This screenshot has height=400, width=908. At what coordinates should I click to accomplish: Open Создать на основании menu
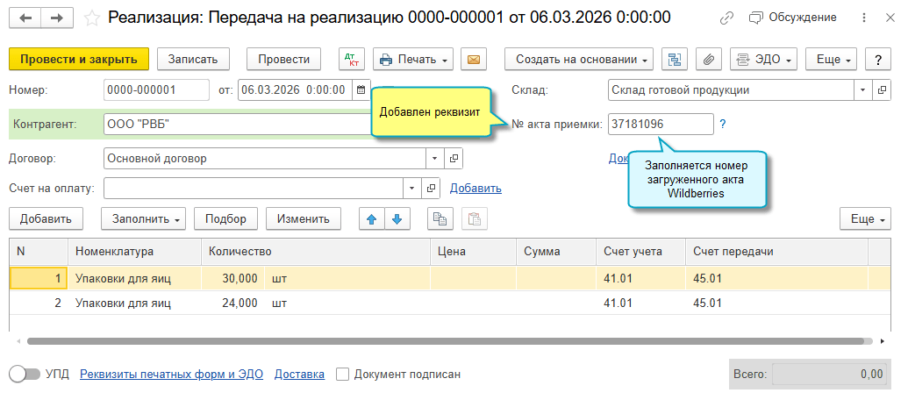point(579,59)
